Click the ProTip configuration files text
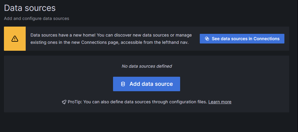This screenshot has height=132, width=298. [137, 102]
